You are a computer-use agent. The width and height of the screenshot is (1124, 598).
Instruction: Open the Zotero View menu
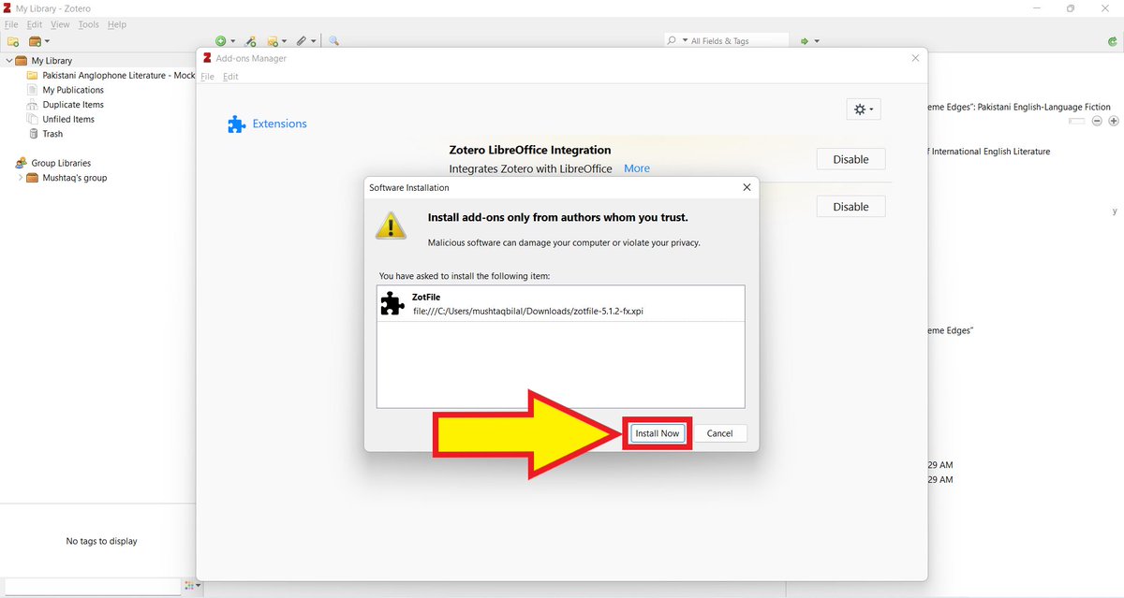tap(60, 24)
